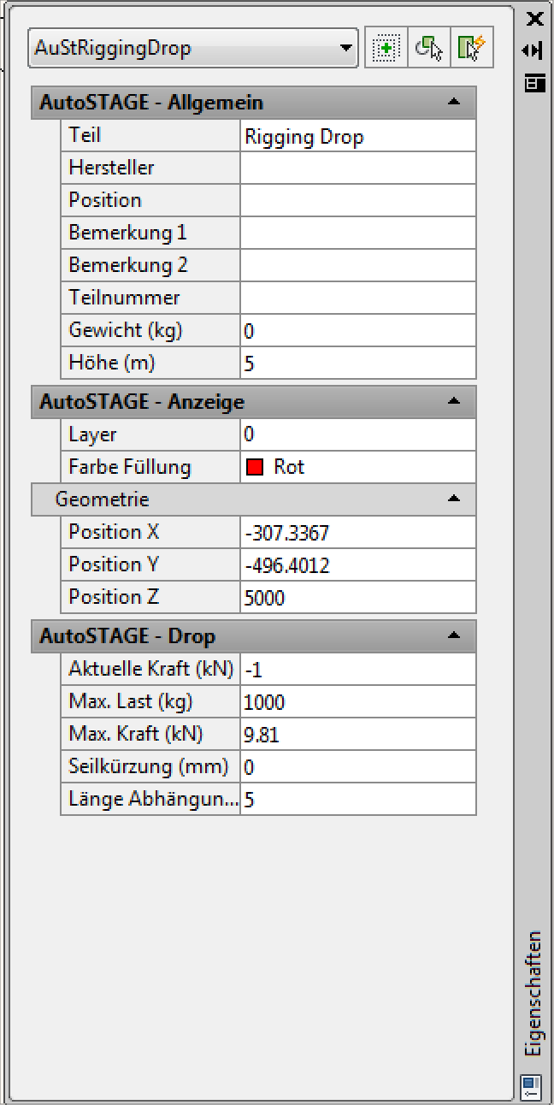Image resolution: width=554 pixels, height=1105 pixels.
Task: Open Quick Select with the lightning icon
Action: [x=472, y=49]
